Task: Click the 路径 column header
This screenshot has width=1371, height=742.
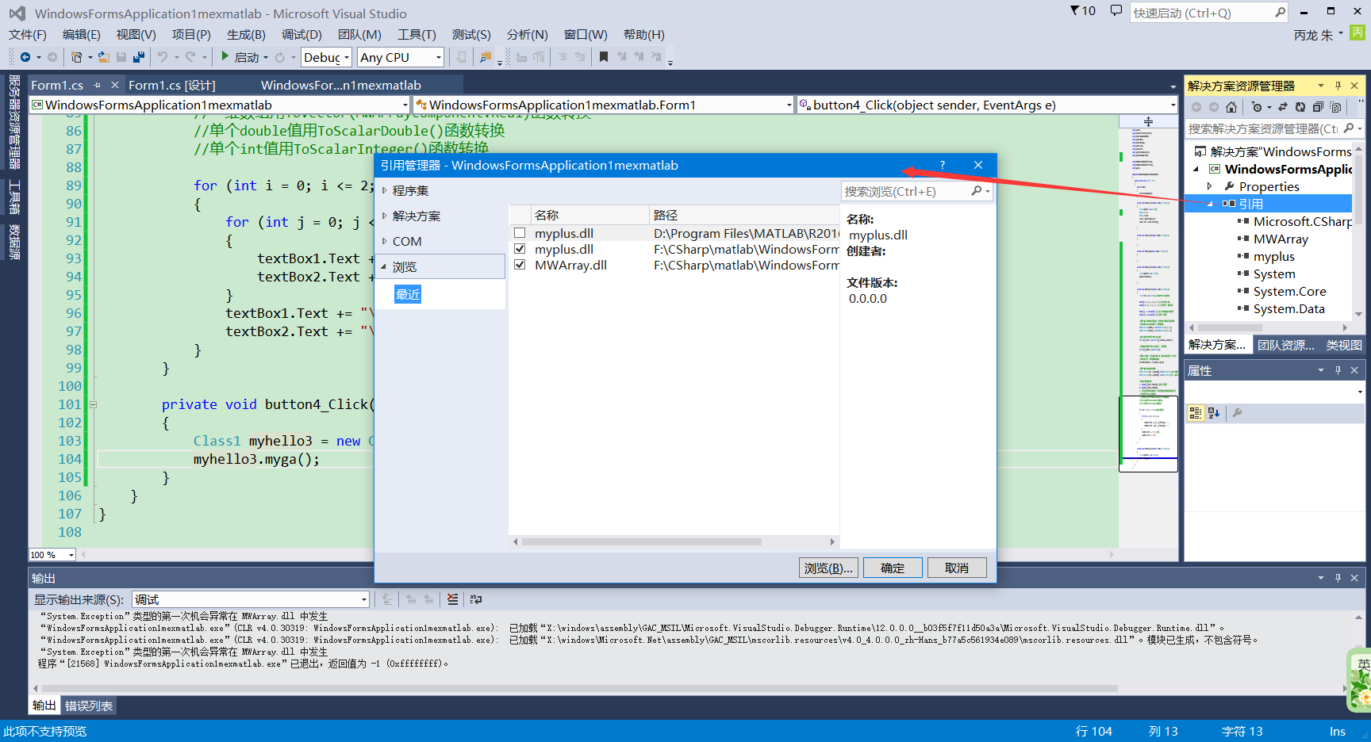Action: pyautogui.click(x=744, y=215)
